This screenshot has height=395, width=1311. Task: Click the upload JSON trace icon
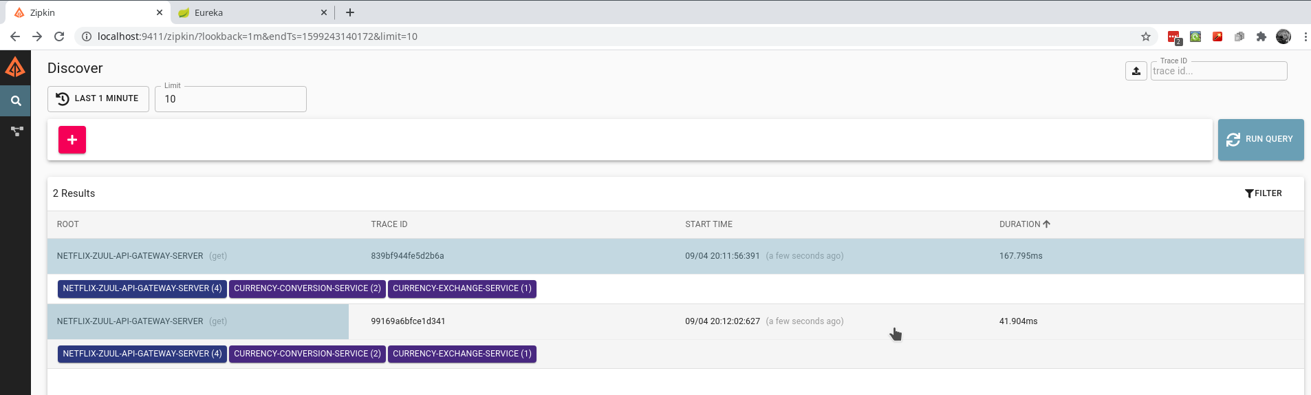(x=1136, y=71)
